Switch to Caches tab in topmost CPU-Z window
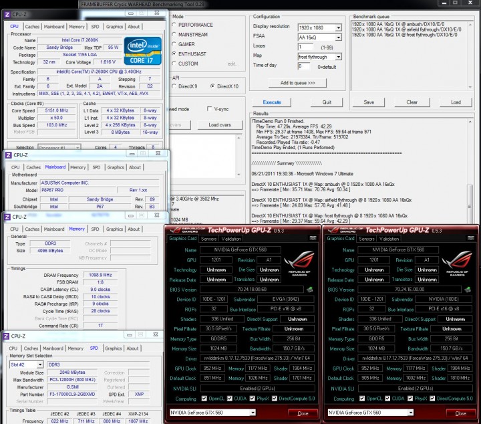The image size is (481, 424). (32, 27)
